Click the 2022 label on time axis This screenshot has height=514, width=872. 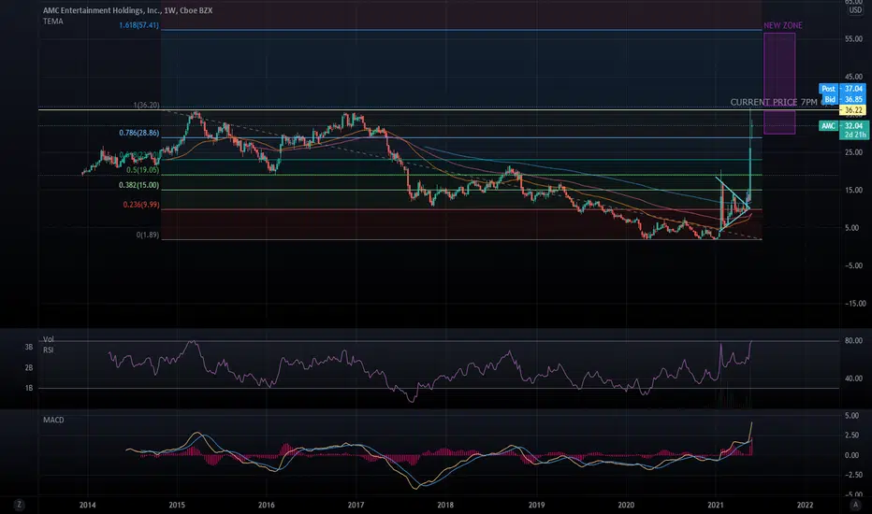pos(806,505)
